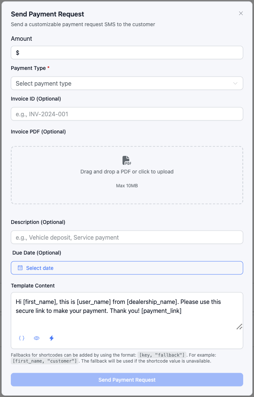Click the PDF file icon in upload area
Viewport: 254px width, 397px height.
click(x=127, y=161)
